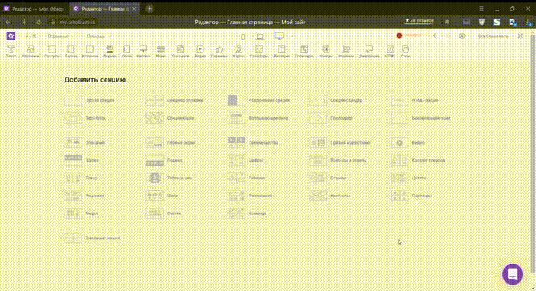536x291 pixels.
Task: Open the purple chat support bubble
Action: 513,274
